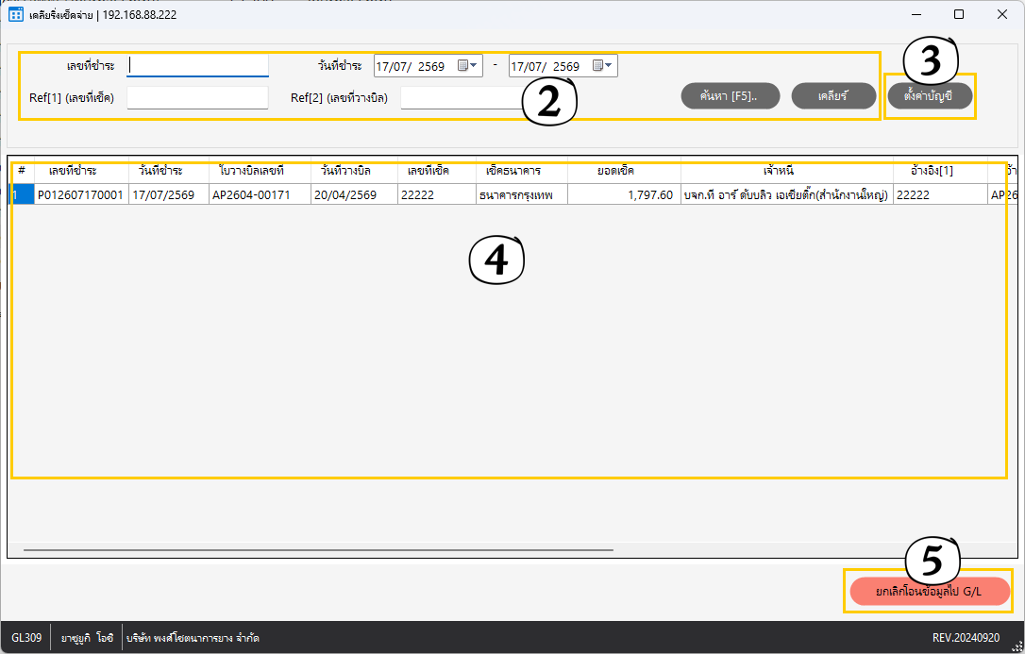
Task: Click the เคลียร์ clear button
Action: (833, 96)
